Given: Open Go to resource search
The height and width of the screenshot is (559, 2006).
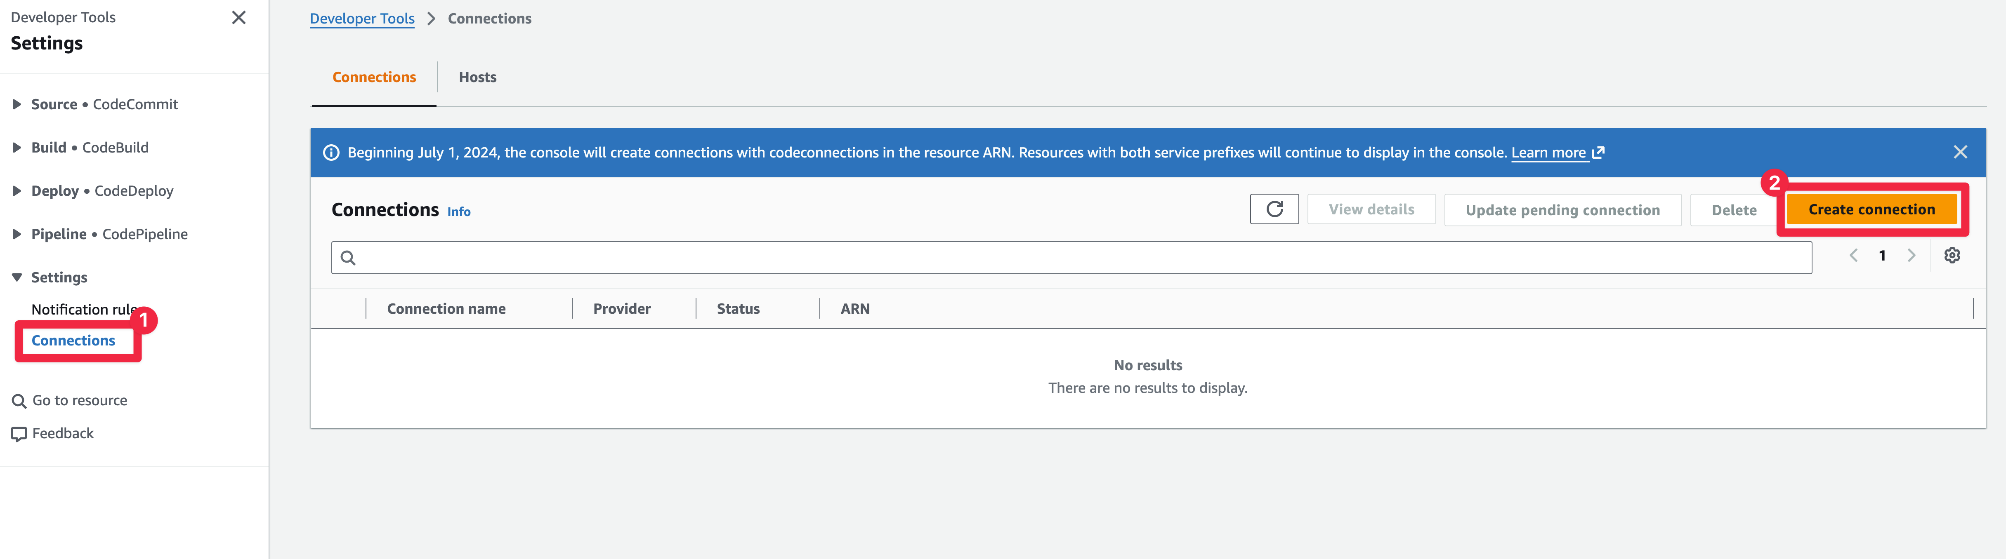Looking at the screenshot, I should 80,400.
